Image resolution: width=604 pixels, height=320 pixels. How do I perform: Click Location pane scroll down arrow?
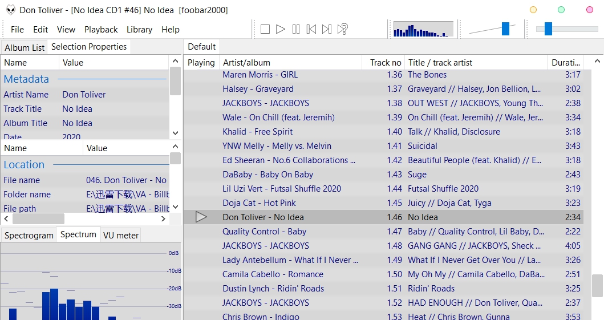[x=175, y=207]
